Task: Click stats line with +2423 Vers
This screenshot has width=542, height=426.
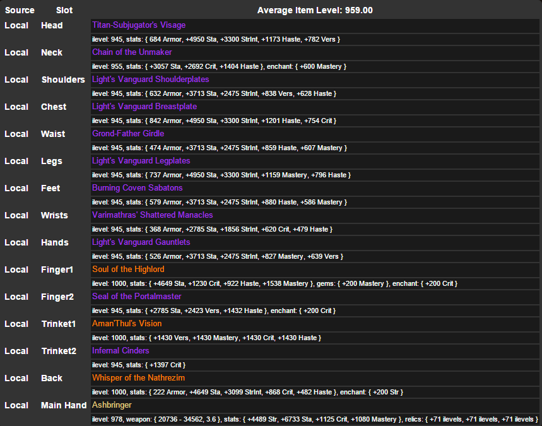Action: (x=214, y=311)
